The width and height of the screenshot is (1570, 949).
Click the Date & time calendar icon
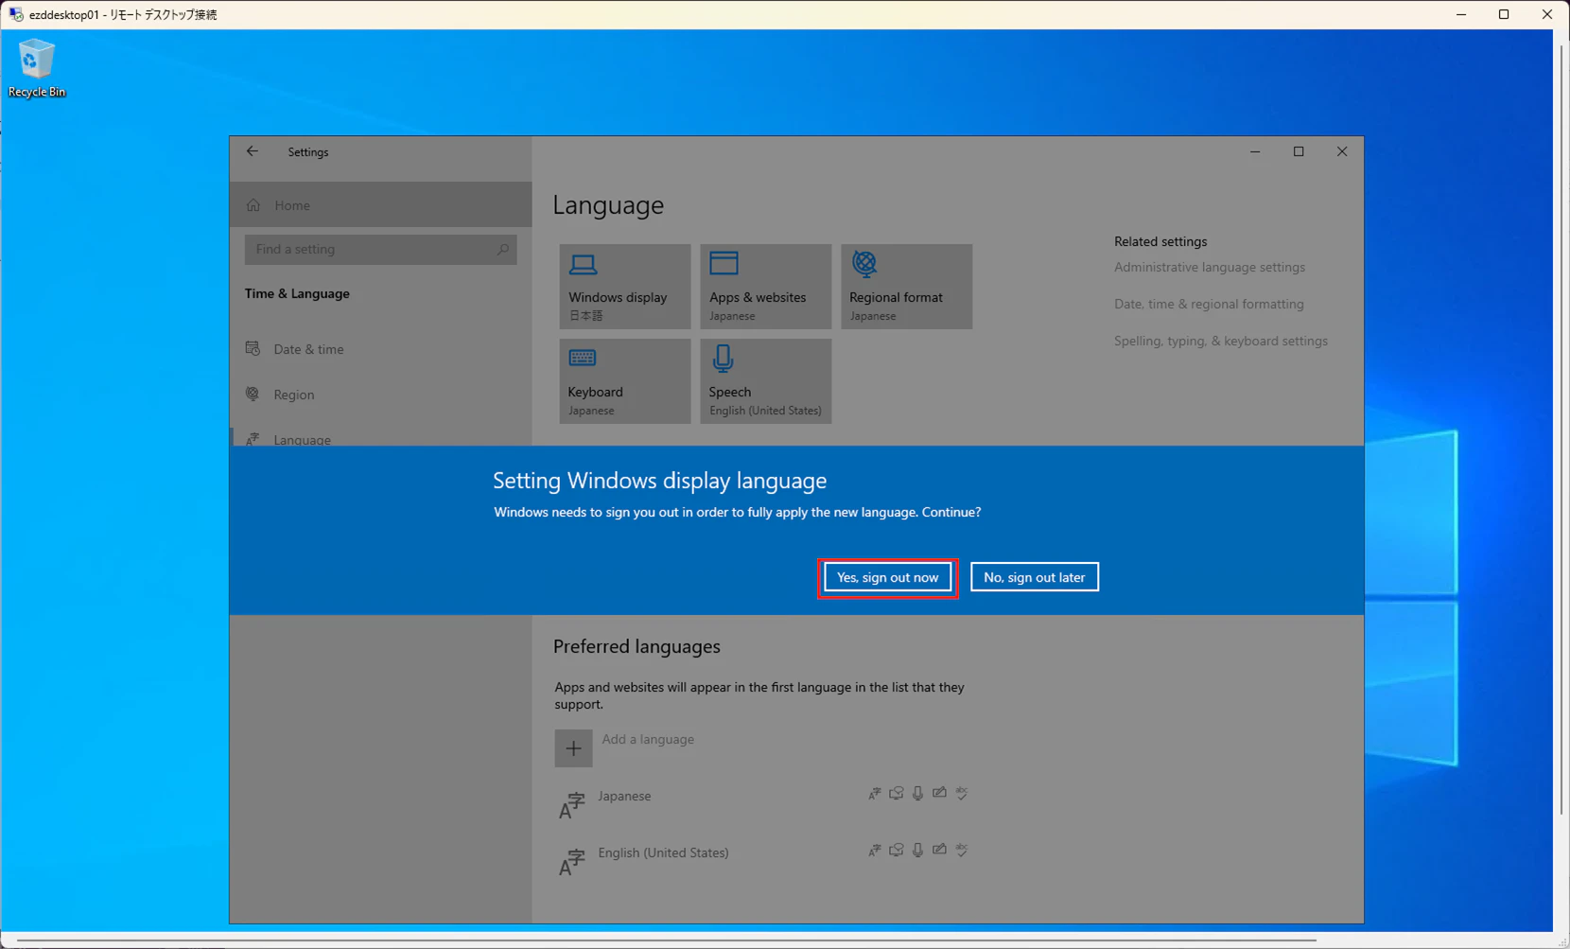pos(253,349)
